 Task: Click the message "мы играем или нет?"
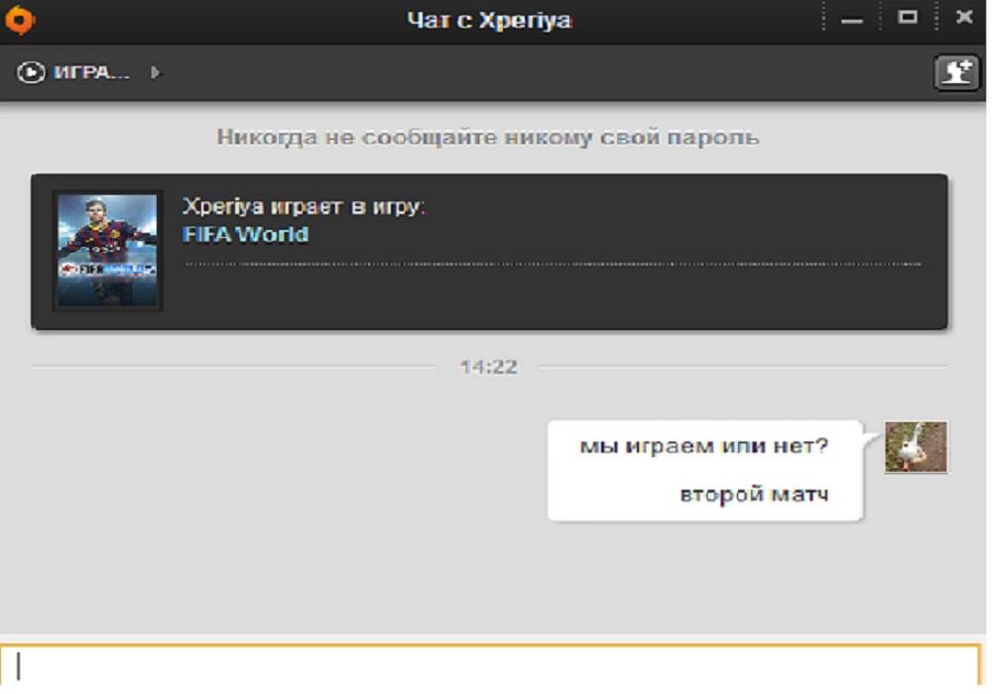click(703, 446)
